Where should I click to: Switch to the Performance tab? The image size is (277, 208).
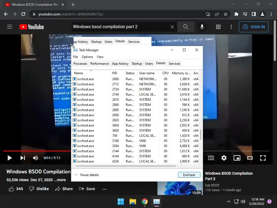[x=100, y=63]
